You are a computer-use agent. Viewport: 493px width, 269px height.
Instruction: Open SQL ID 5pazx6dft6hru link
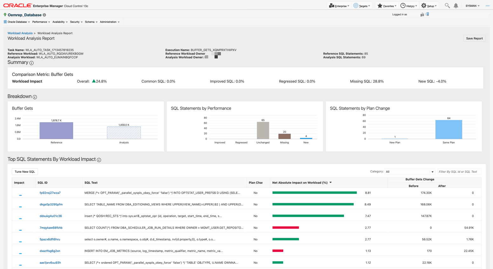click(50, 239)
